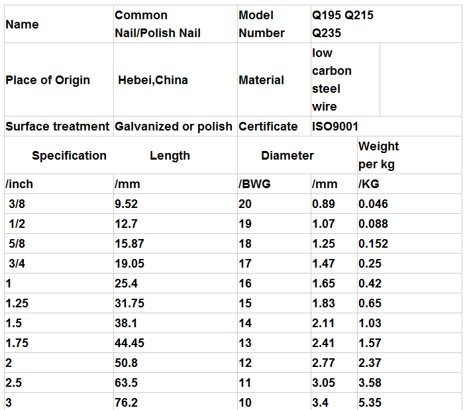Click the 2.77 diameter value
This screenshot has height=410, width=465.
324,363
